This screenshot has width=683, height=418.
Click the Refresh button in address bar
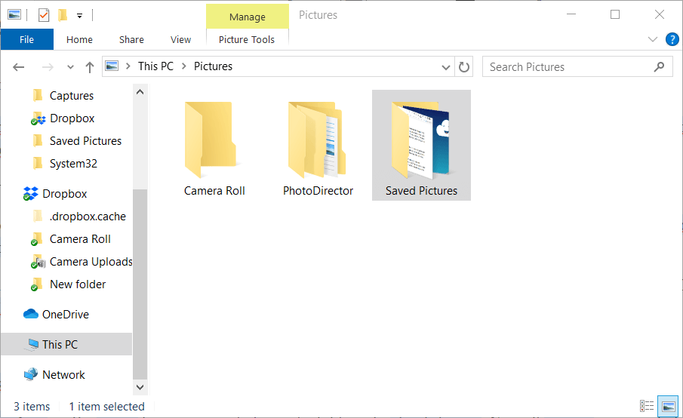pyautogui.click(x=465, y=66)
